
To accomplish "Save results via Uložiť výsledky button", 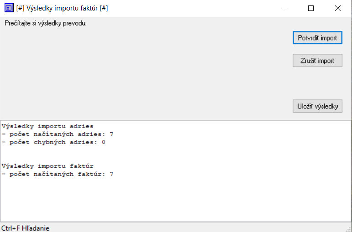I will pos(317,106).
